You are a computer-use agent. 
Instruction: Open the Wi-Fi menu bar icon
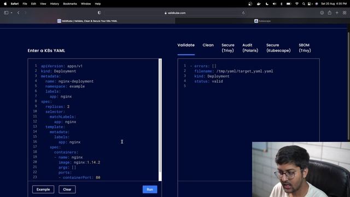[296, 4]
